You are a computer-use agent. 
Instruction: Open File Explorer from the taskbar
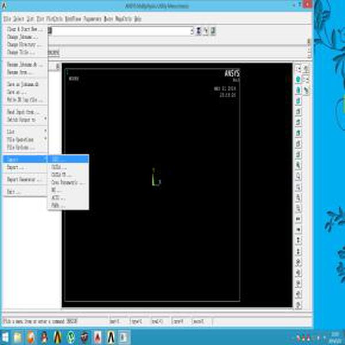[18, 337]
